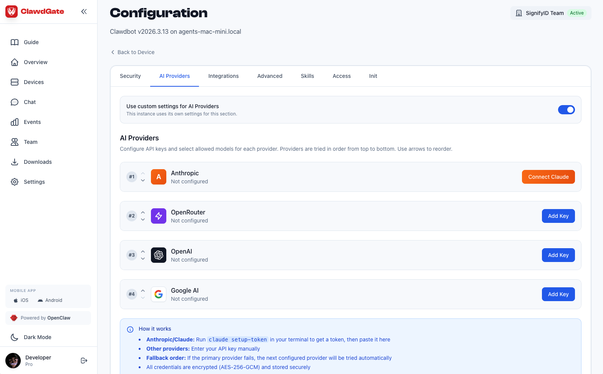Viewport: 603px width, 374px height.
Task: Navigate to Events page
Action: click(48, 122)
